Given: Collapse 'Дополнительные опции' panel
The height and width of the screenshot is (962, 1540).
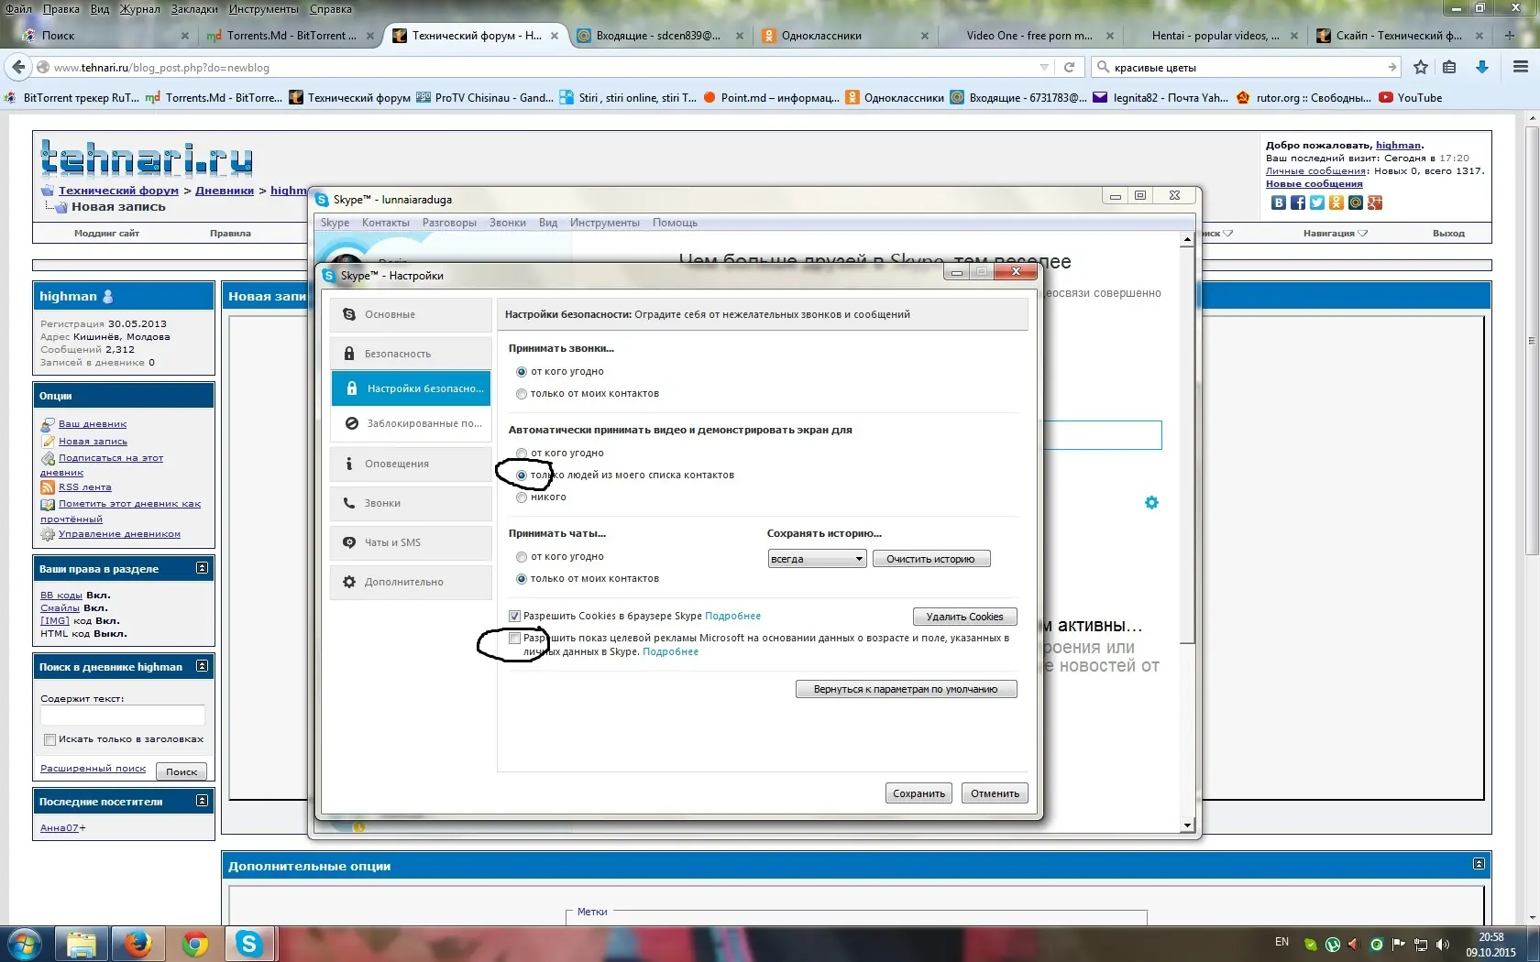Looking at the screenshot, I should tap(1479, 864).
